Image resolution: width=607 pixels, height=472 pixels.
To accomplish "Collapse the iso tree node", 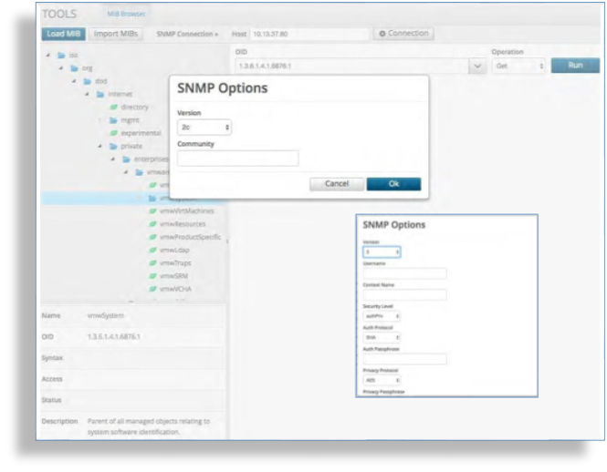I will (48, 56).
